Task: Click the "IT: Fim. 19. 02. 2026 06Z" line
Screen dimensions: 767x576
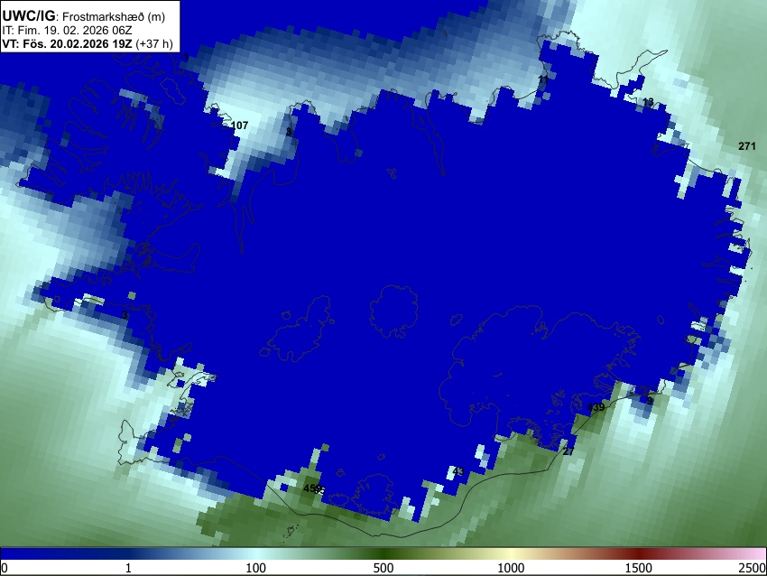Action: coord(67,31)
